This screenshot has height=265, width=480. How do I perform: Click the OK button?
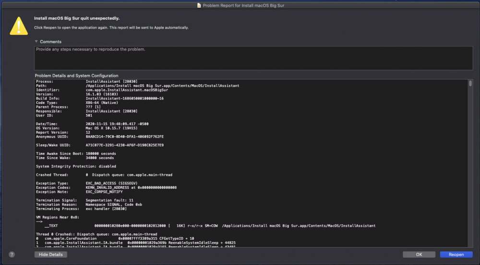(x=419, y=254)
